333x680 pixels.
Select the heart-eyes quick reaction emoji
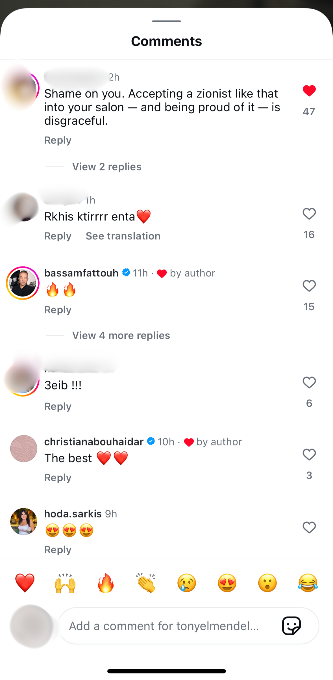pyautogui.click(x=226, y=582)
